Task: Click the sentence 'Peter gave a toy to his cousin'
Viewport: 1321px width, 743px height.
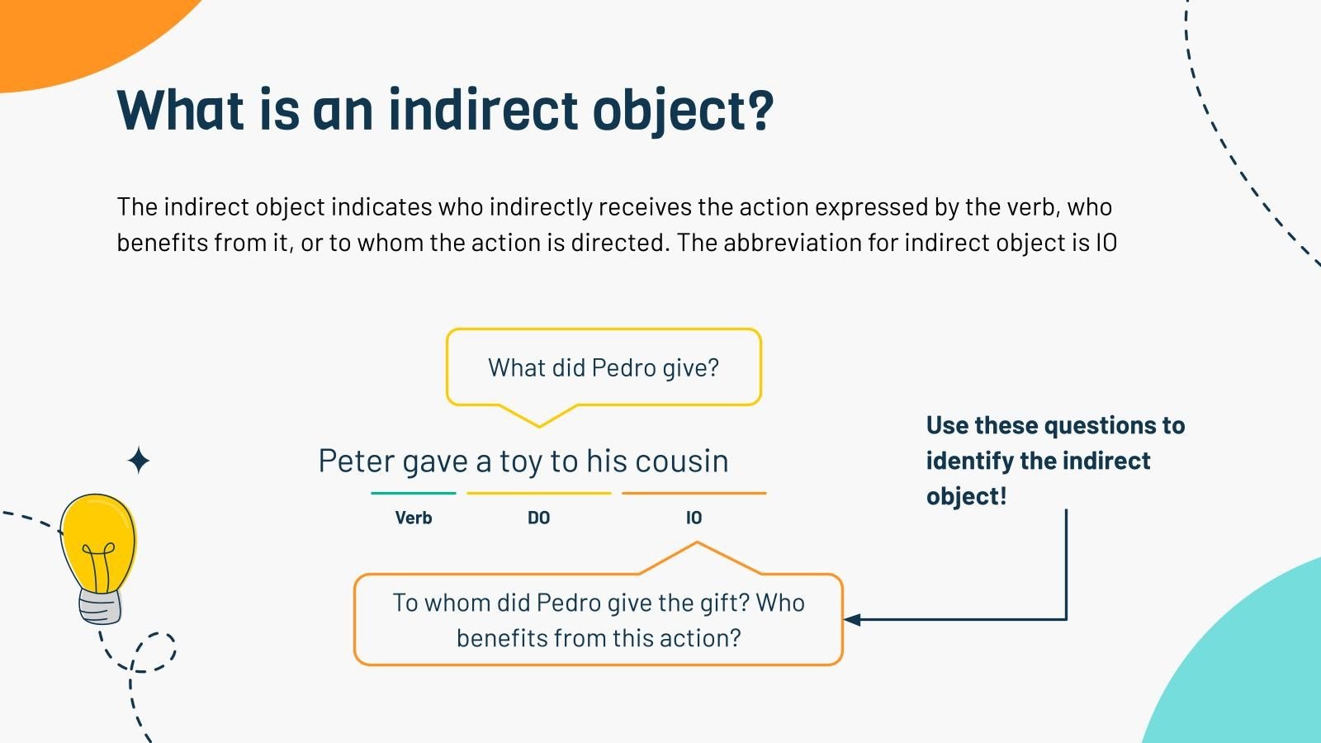Action: click(523, 461)
